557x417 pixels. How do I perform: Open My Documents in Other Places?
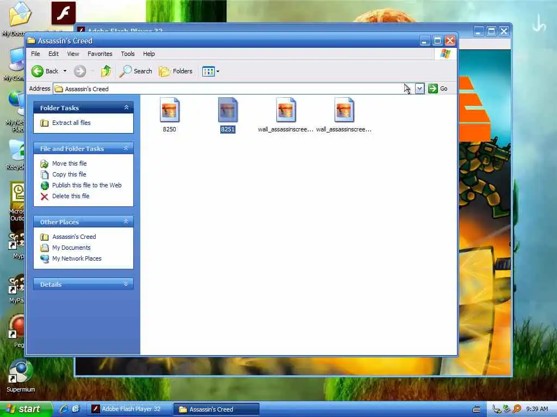71,248
